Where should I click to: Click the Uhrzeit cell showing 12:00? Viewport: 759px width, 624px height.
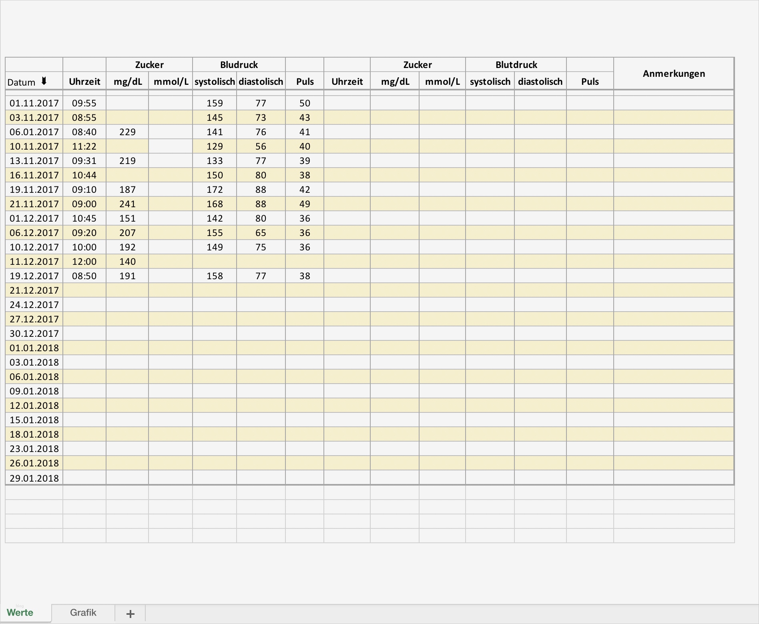click(x=84, y=261)
